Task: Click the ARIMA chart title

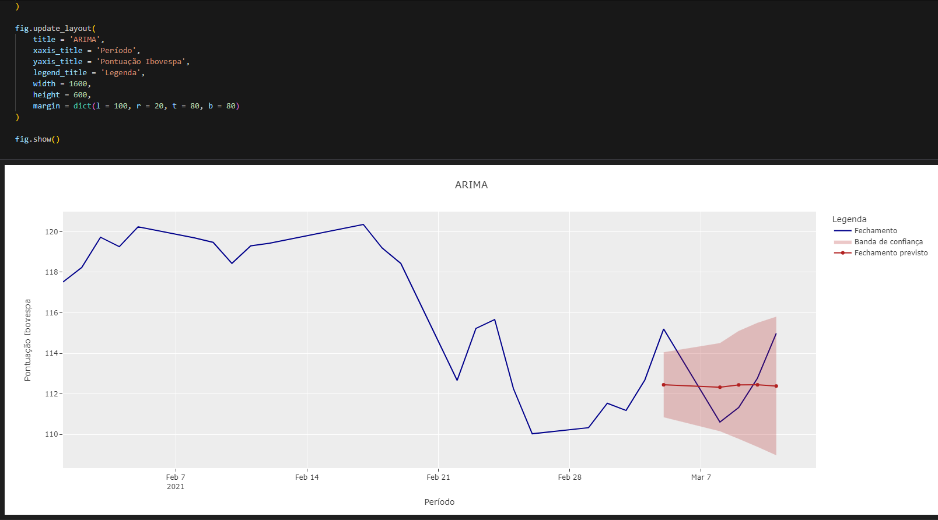Action: pyautogui.click(x=471, y=185)
